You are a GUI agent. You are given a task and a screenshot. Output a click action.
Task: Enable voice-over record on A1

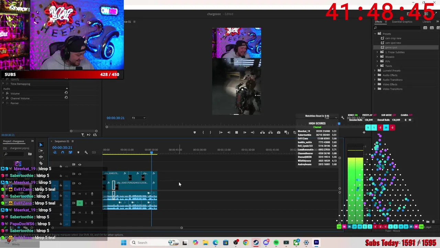[x=92, y=194]
